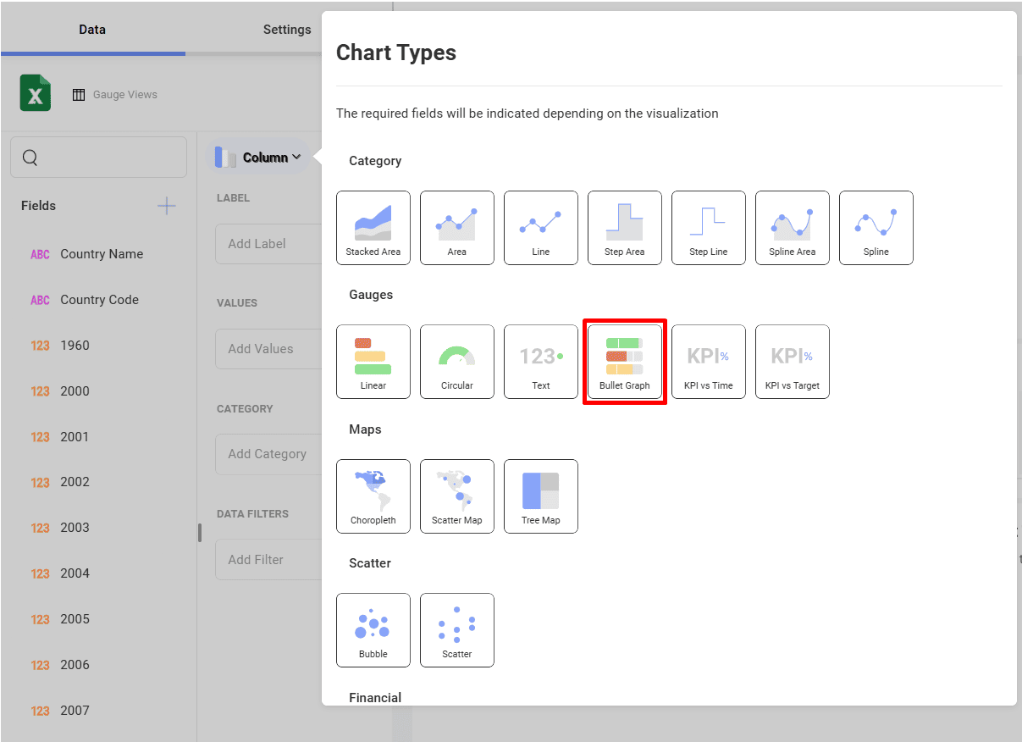This screenshot has width=1022, height=742.
Task: Click the Excel data source icon
Action: pyautogui.click(x=36, y=93)
